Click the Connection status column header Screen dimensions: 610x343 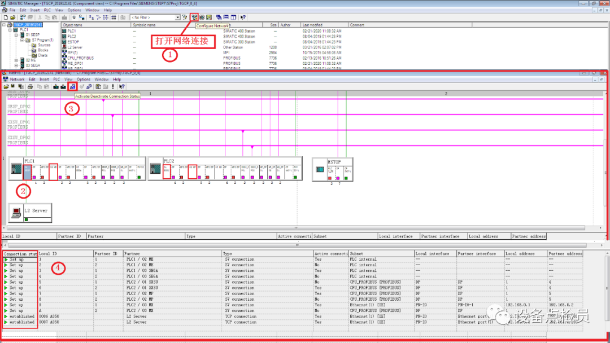[20, 254]
